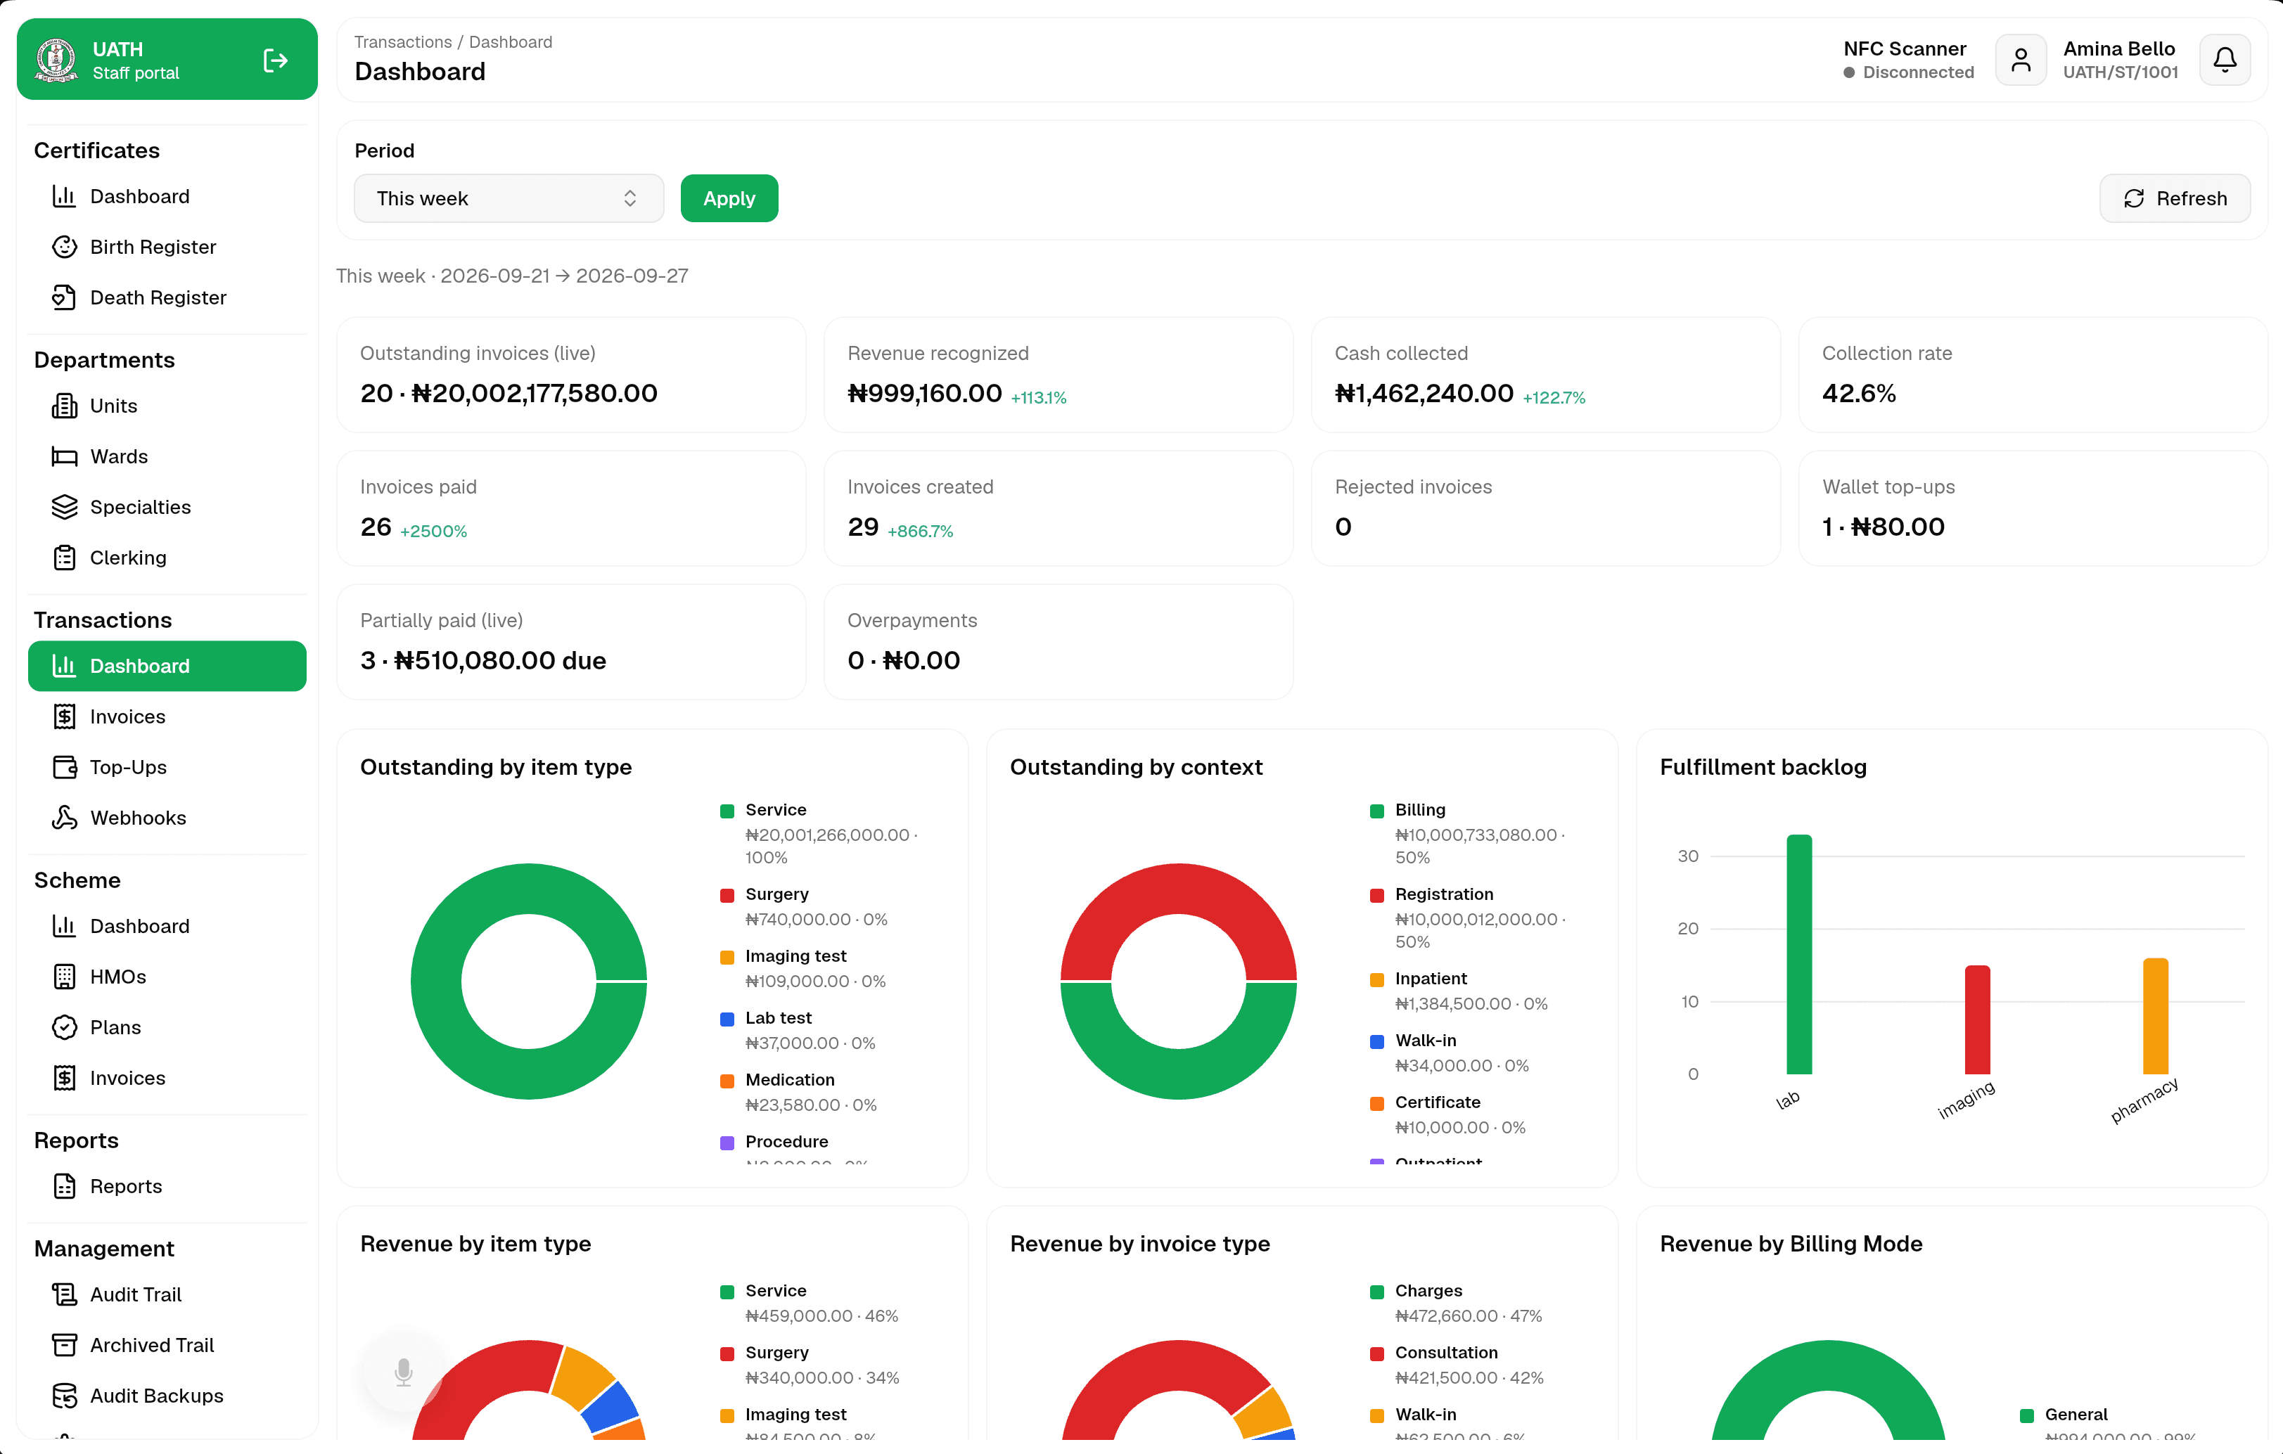Image resolution: width=2283 pixels, height=1454 pixels.
Task: Click the Archived Trail archive icon
Action: point(65,1345)
